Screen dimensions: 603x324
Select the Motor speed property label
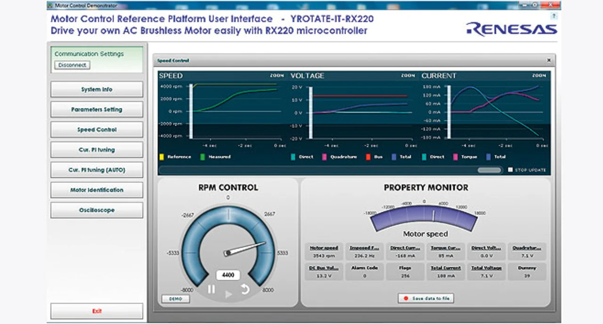pos(324,248)
